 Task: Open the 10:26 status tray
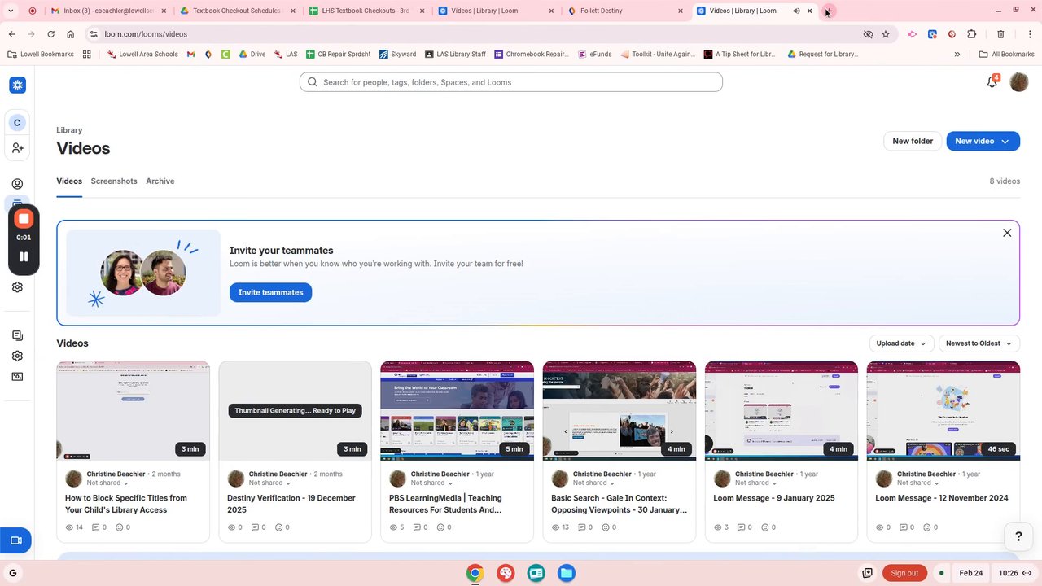(1014, 573)
